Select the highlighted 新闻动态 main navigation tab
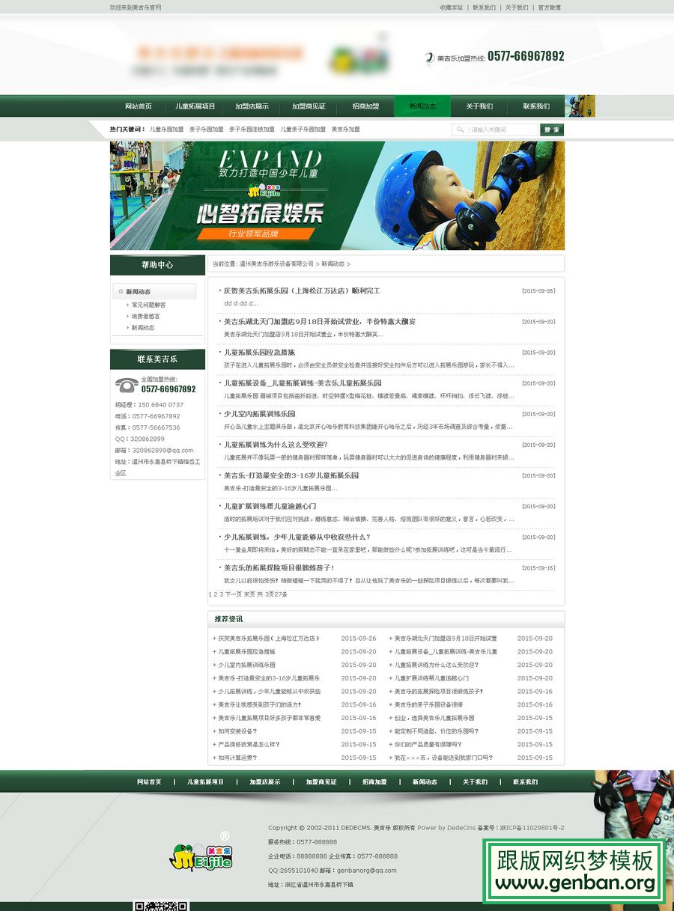The width and height of the screenshot is (674, 911). coord(422,106)
